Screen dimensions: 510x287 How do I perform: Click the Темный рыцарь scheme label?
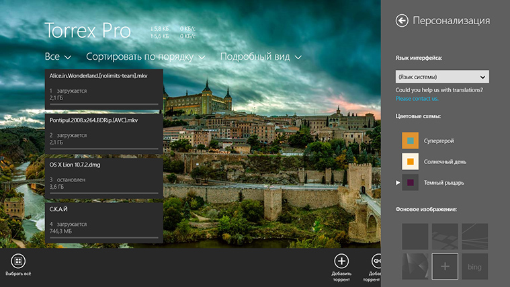point(443,183)
